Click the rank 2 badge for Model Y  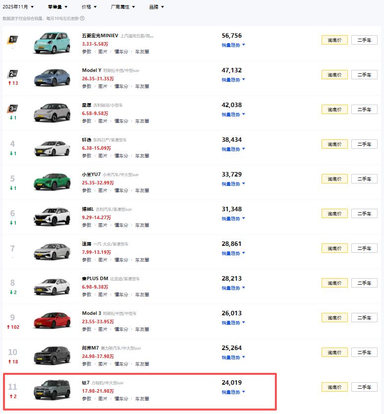click(x=12, y=74)
